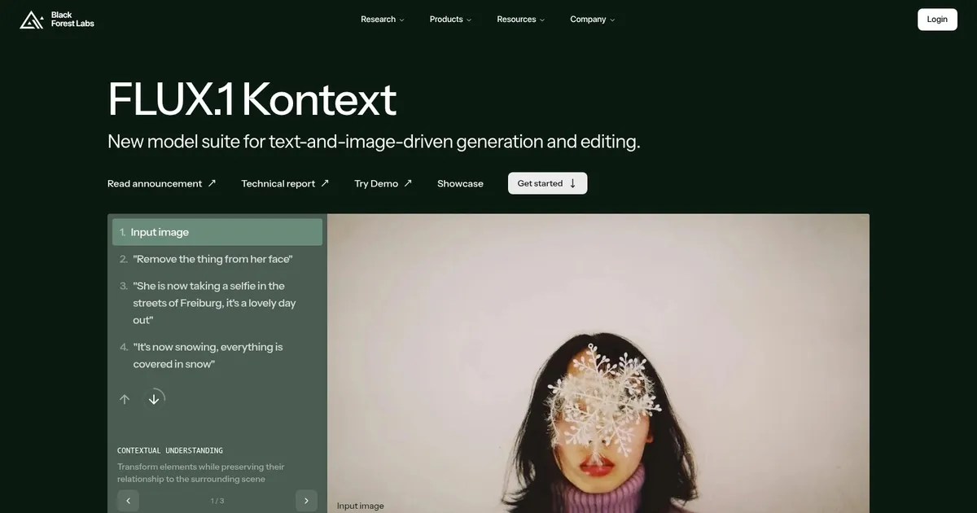The height and width of the screenshot is (513, 977).
Task: Click the arrow icon beside Read announcement
Action: click(212, 183)
